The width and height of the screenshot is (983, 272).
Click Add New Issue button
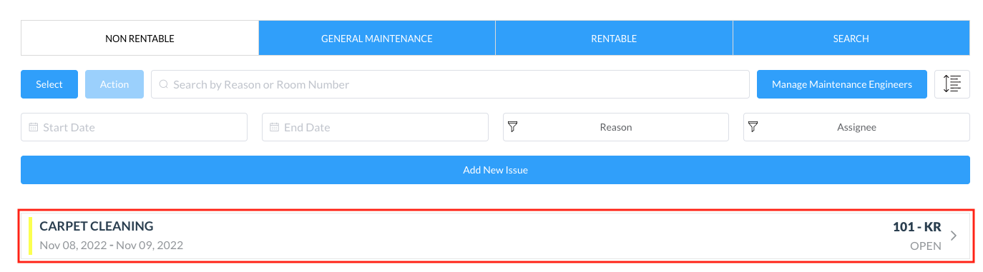click(495, 170)
